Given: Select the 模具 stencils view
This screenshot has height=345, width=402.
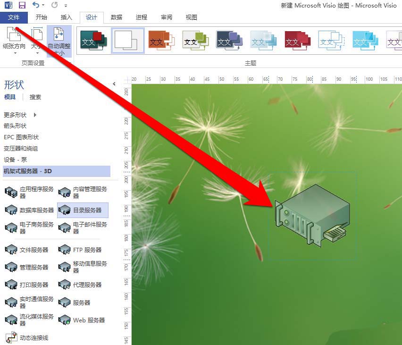Looking at the screenshot, I should (10, 97).
